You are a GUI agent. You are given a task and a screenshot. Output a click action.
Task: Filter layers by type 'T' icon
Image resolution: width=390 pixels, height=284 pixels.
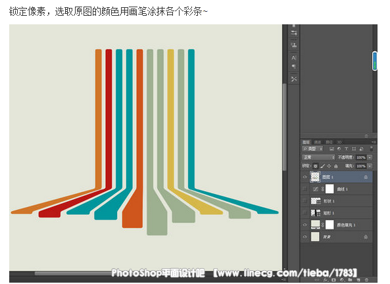pyautogui.click(x=346, y=149)
